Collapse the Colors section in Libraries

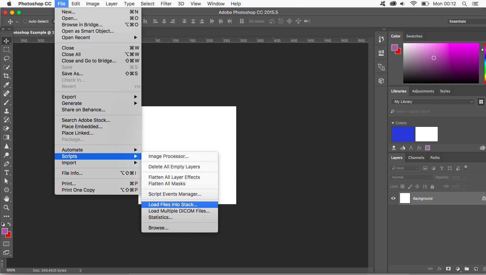pos(393,123)
